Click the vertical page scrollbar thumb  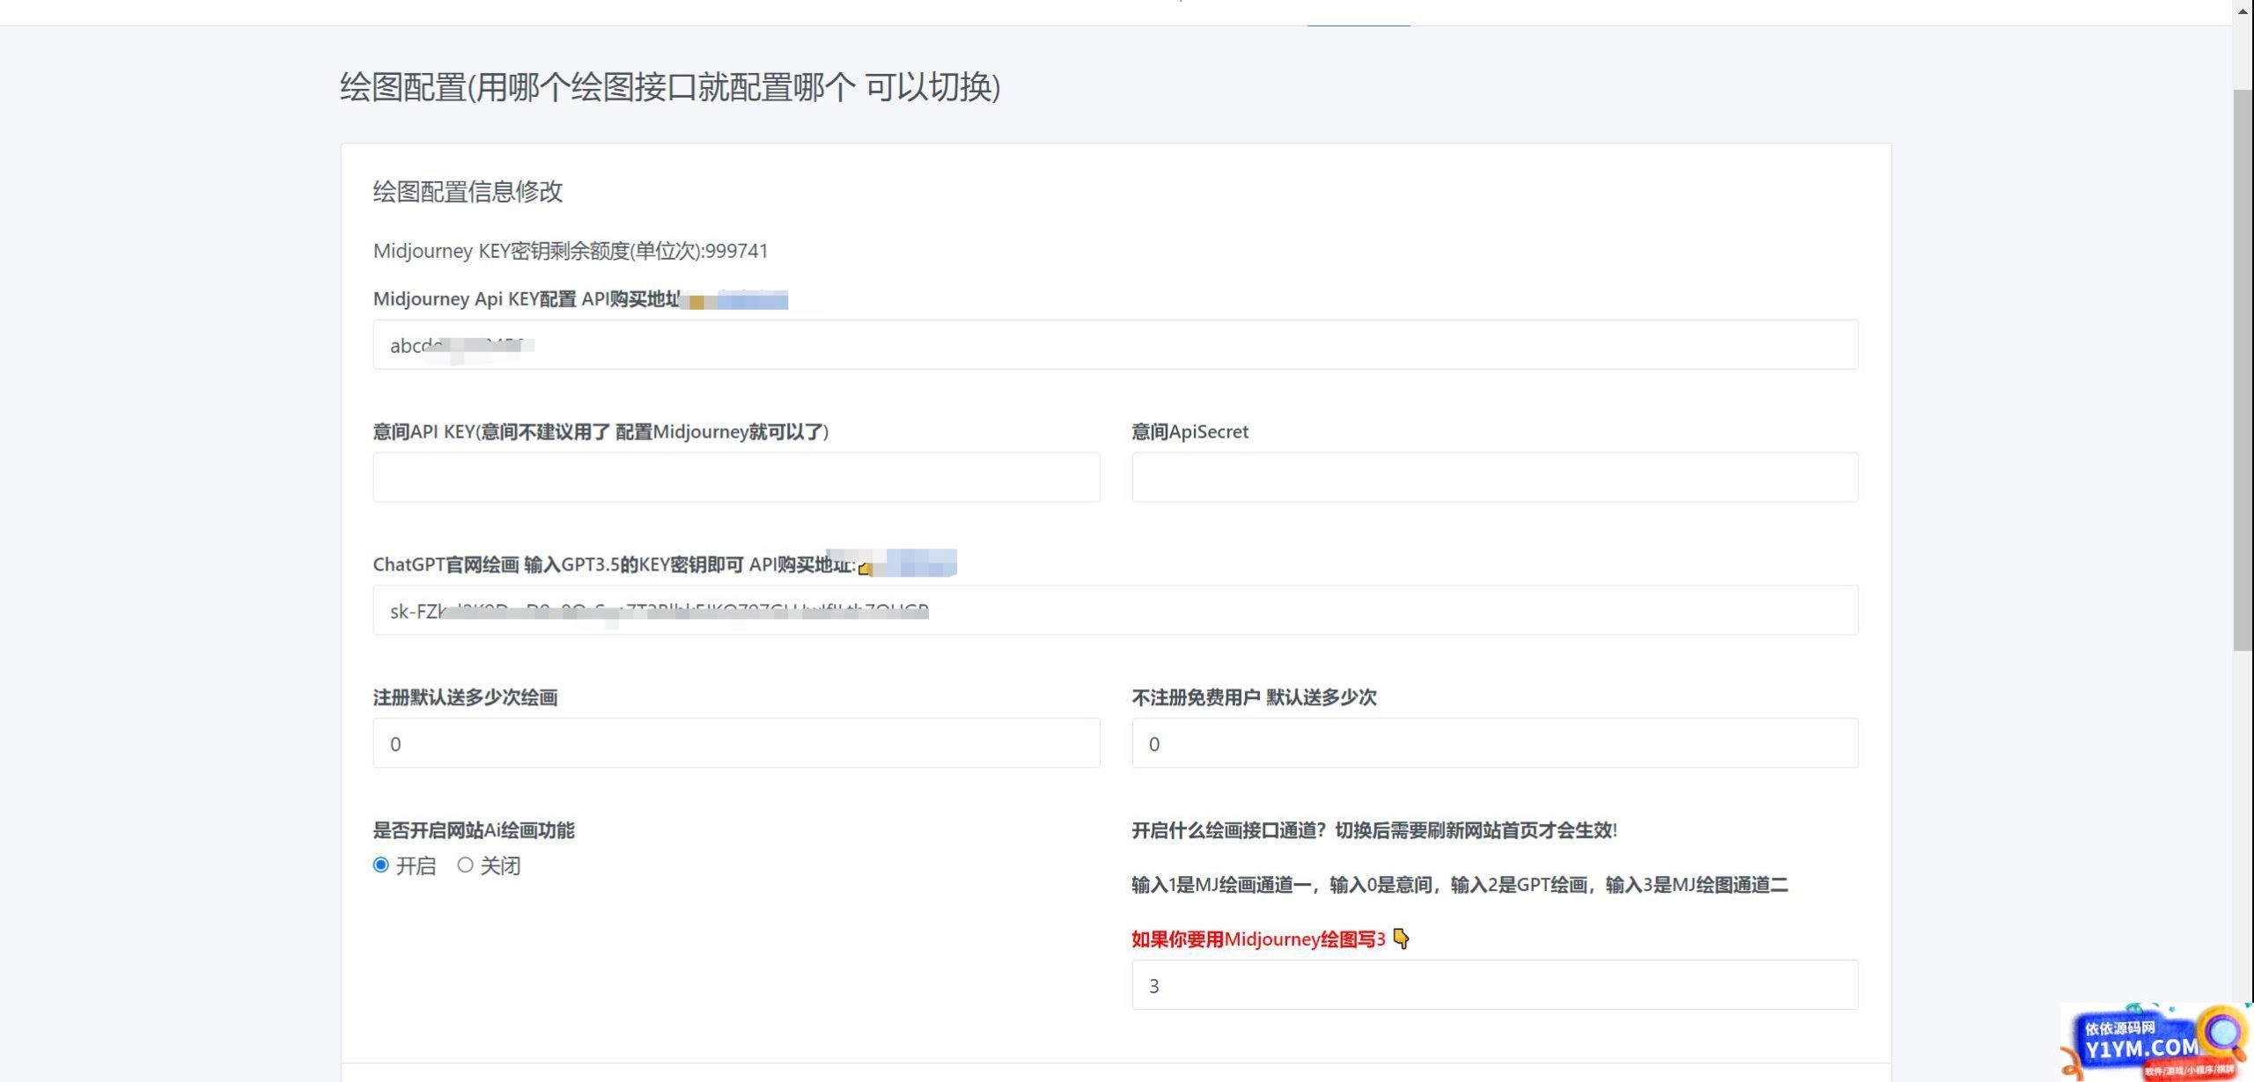pyautogui.click(x=2243, y=370)
